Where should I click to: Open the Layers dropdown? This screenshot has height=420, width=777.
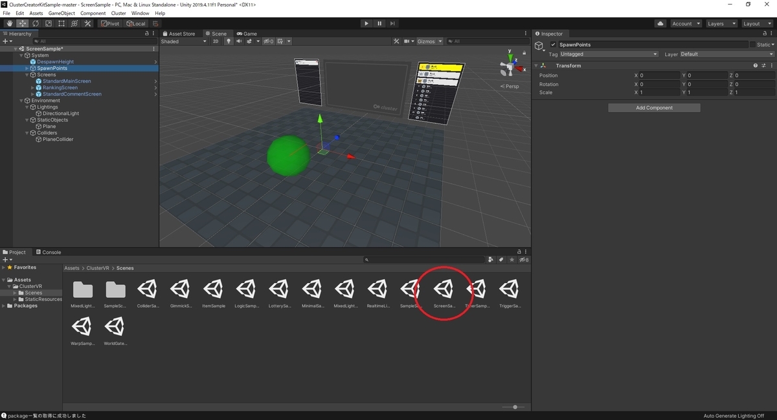(721, 23)
